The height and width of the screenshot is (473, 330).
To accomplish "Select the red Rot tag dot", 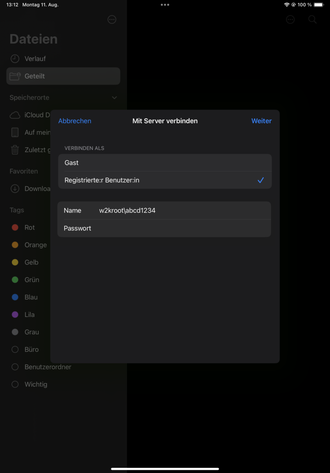I will tap(15, 227).
